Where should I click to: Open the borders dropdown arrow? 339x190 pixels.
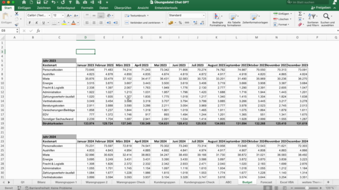[x=58, y=23]
